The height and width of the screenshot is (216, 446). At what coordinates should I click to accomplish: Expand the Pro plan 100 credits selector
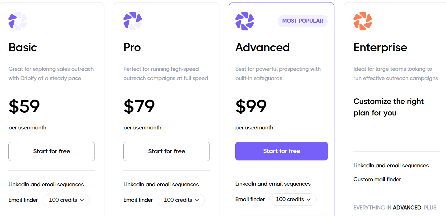coord(181,200)
